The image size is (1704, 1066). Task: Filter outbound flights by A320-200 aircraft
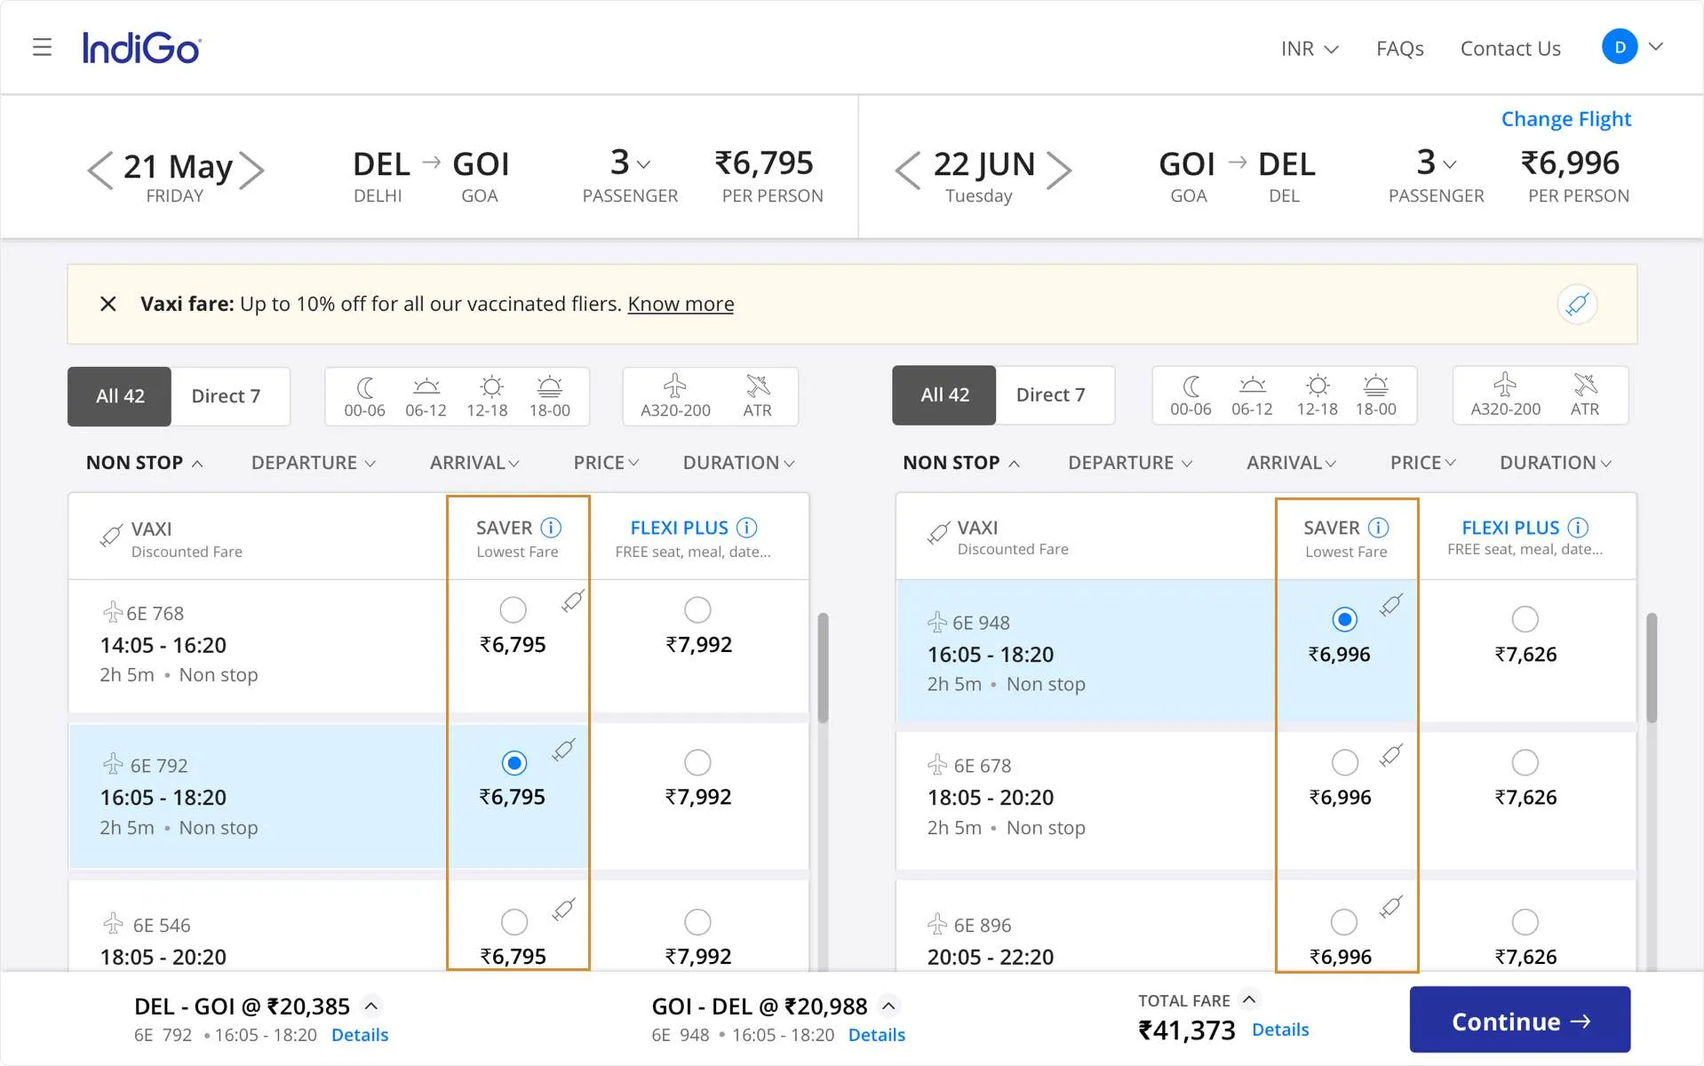click(675, 396)
